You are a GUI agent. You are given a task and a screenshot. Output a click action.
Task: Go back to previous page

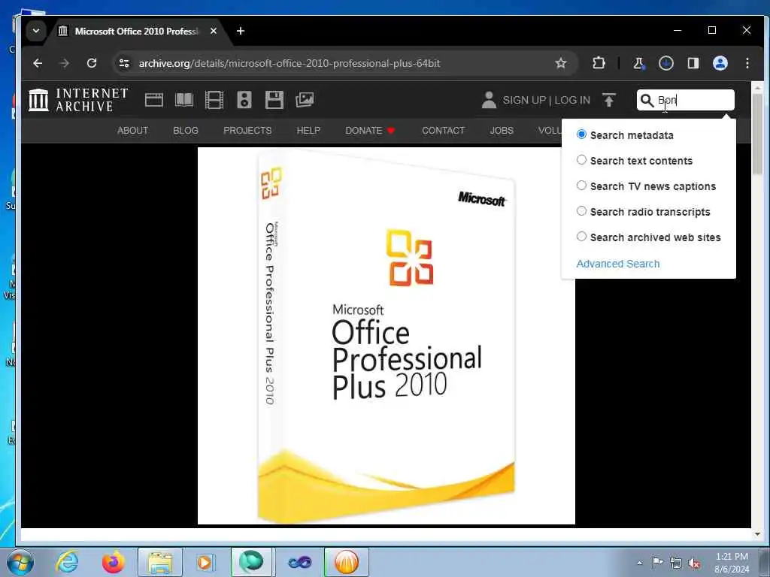(x=38, y=63)
